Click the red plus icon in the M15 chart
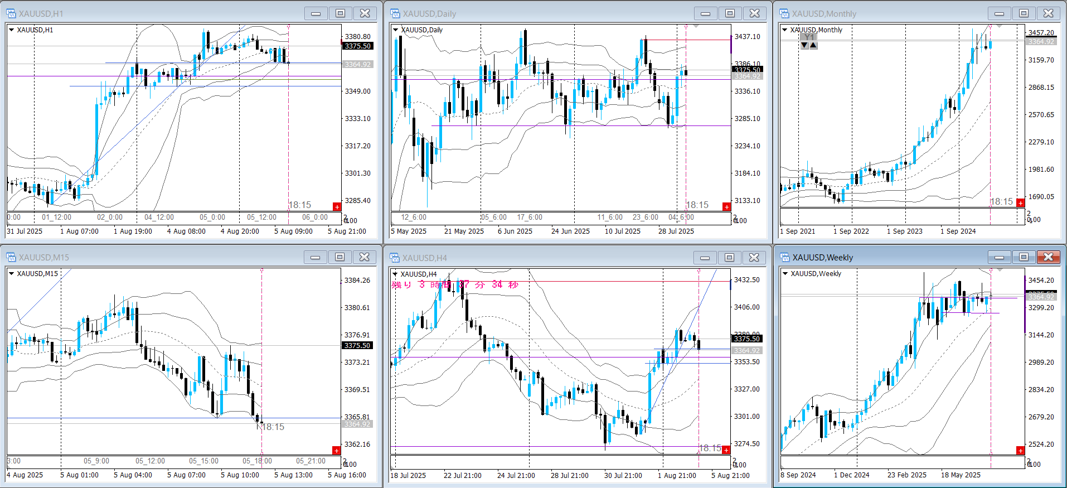 [x=336, y=450]
